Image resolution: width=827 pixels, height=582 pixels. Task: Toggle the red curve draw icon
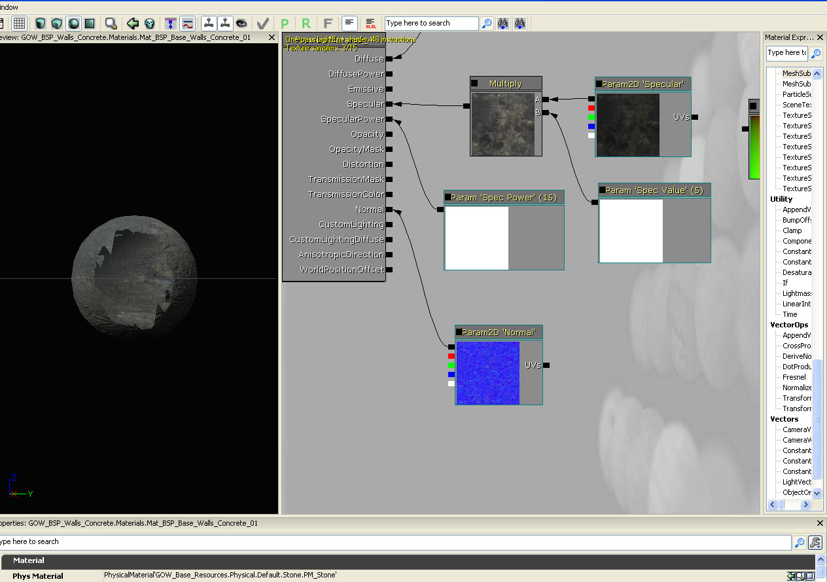[x=187, y=24]
